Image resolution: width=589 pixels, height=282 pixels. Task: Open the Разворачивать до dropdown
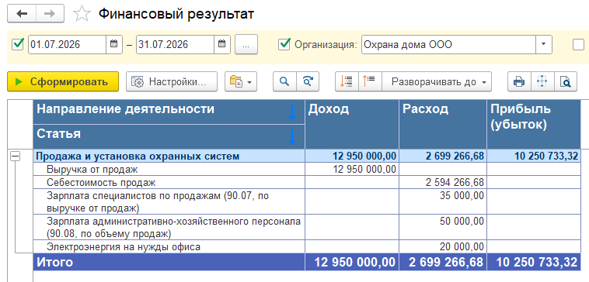pos(437,81)
